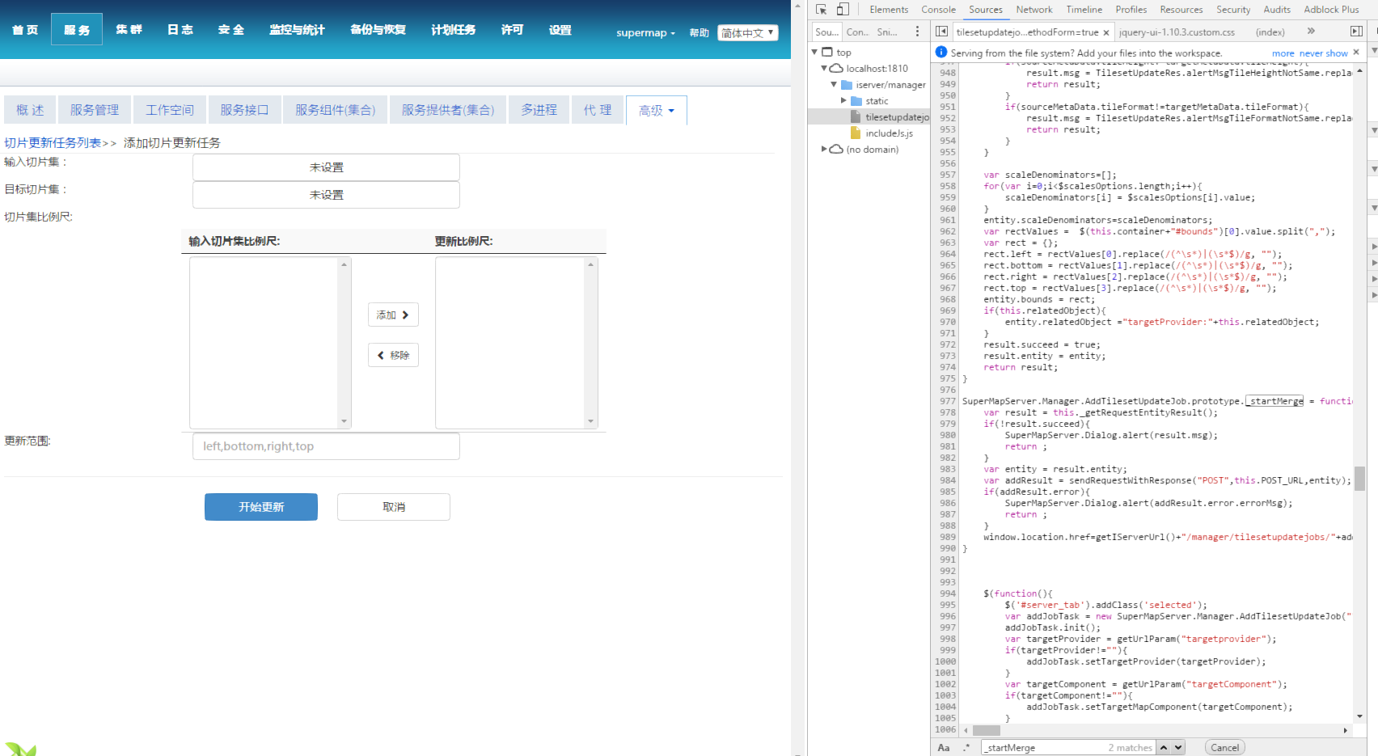Screen dimensions: 1378x756
Task: Click the 移除 arrow button
Action: coord(393,355)
